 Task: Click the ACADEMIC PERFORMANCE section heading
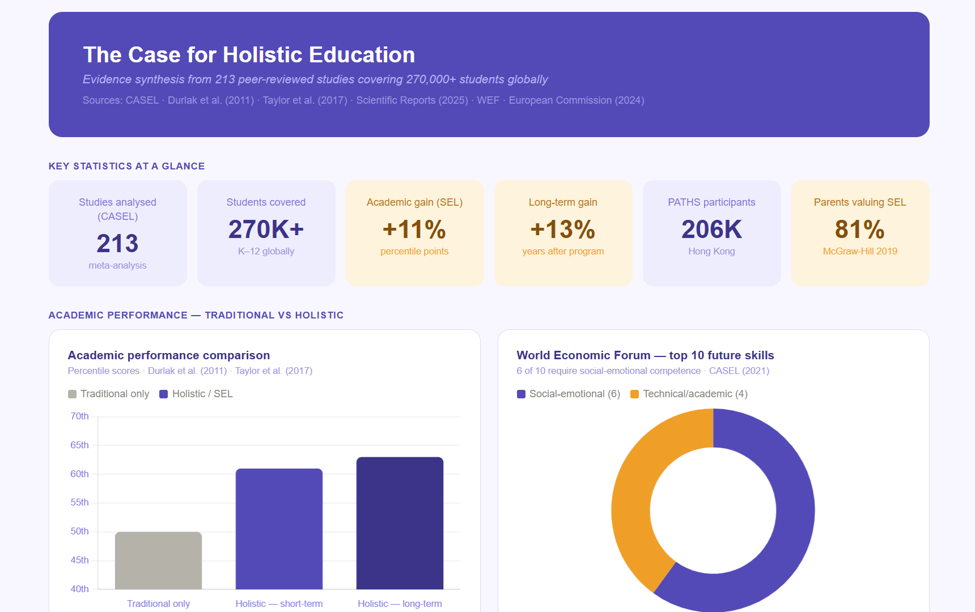coord(196,315)
